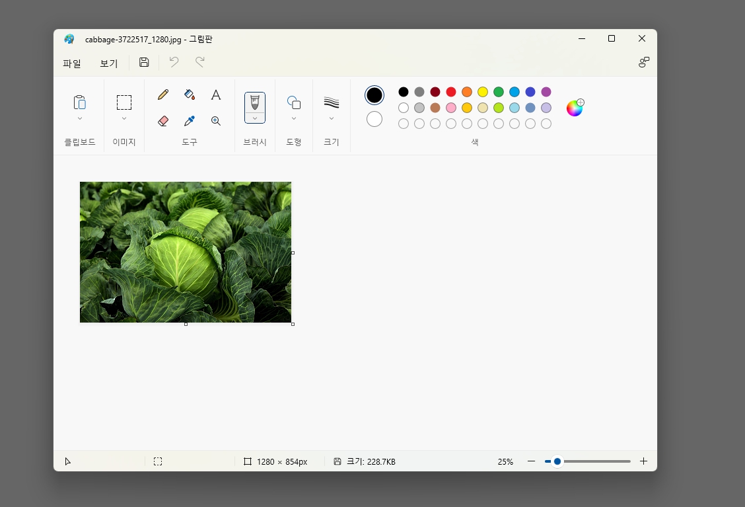
Task: Select the Color picker eyedropper tool
Action: 190,121
